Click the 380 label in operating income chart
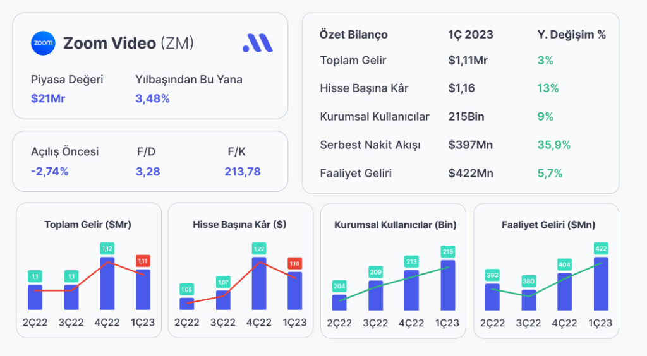This screenshot has width=647, height=356. (x=529, y=281)
